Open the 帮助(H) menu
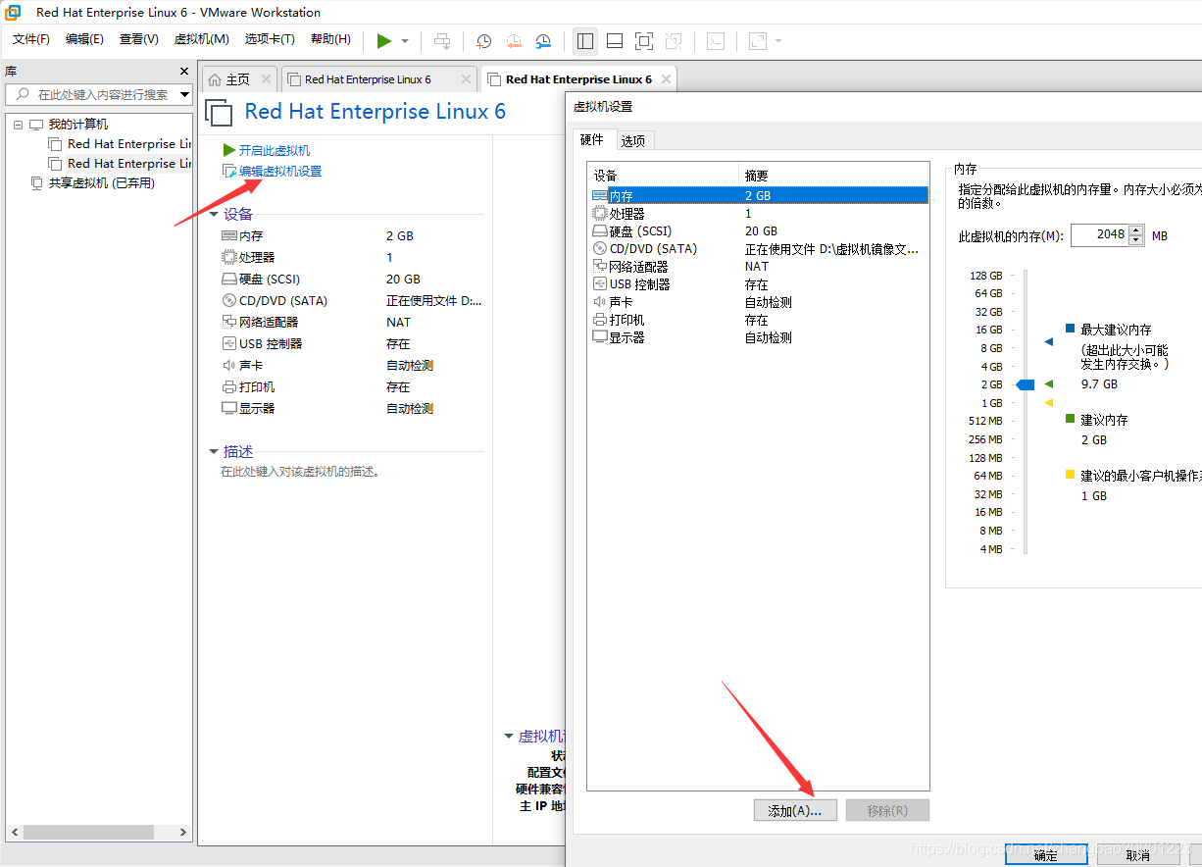 pyautogui.click(x=330, y=39)
